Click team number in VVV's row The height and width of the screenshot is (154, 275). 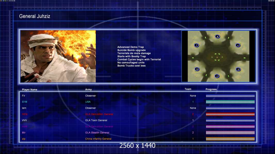[193, 120]
